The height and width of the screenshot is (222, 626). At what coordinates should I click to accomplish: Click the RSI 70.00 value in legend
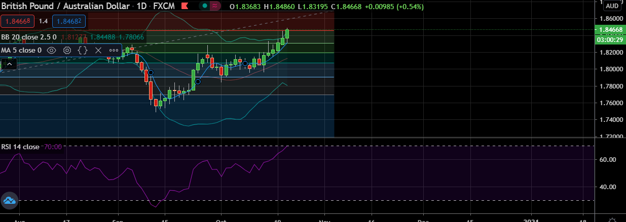pyautogui.click(x=53, y=147)
